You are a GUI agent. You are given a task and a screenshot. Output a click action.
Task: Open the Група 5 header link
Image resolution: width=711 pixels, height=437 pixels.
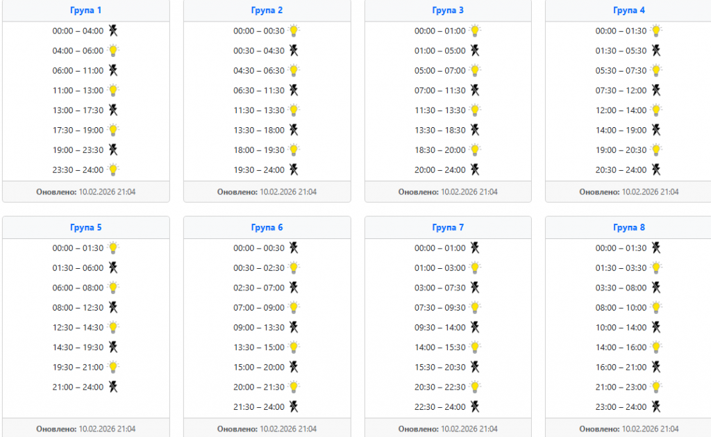click(85, 227)
